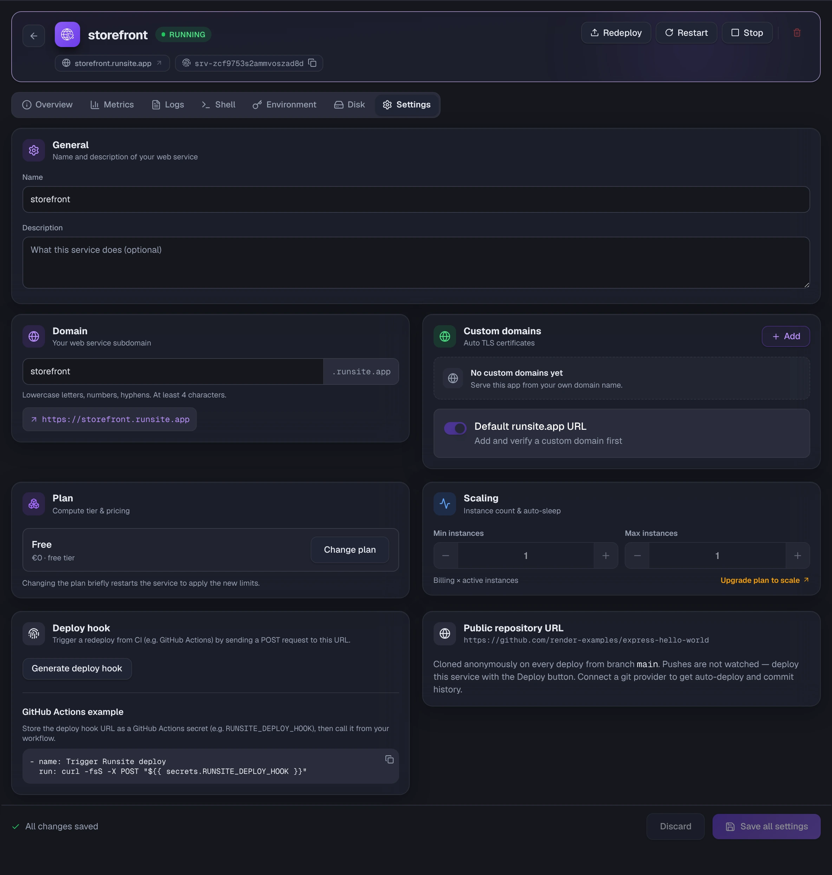Decrease Min instances with minus button
Viewport: 832px width, 875px height.
pyautogui.click(x=446, y=555)
